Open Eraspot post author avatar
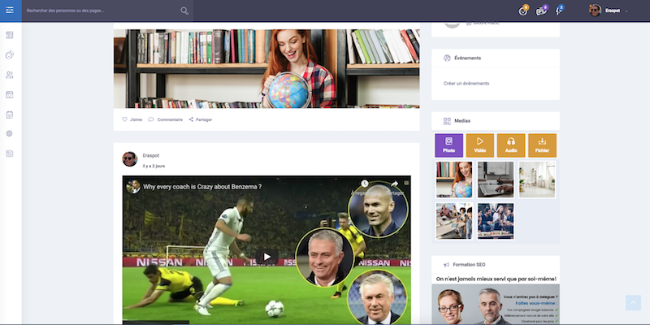Viewport: 650px width, 325px height. pos(130,159)
